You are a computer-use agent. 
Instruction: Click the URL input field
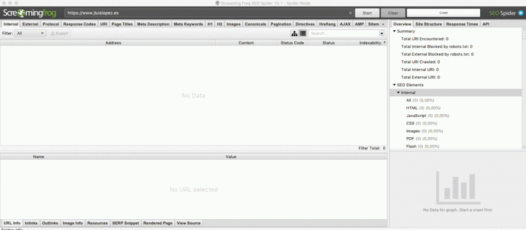205,13
